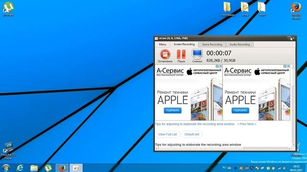
Task: Click the file size text 828,2KB / 30,9GB
Action: (221, 61)
